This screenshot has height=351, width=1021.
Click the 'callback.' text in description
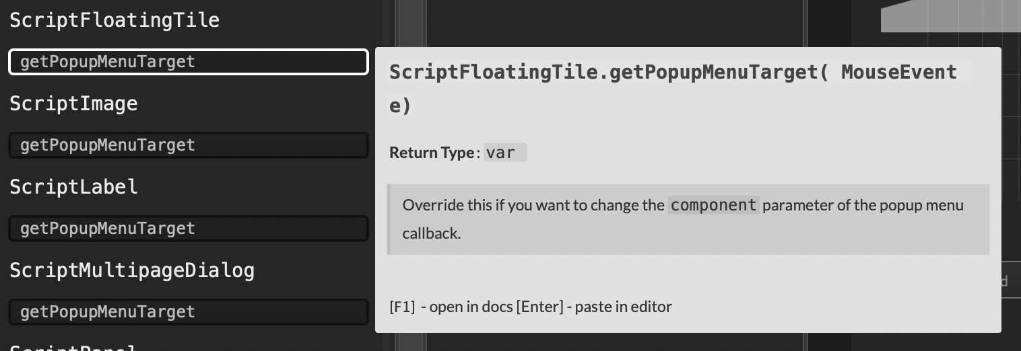pyautogui.click(x=432, y=233)
